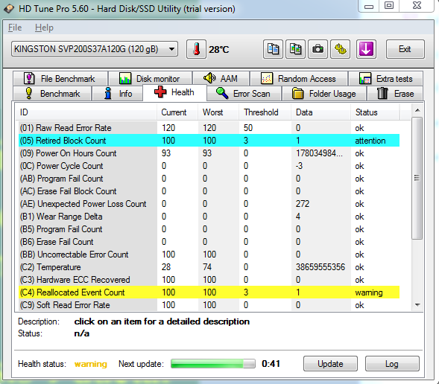Select the (C2) Temperature row
The height and width of the screenshot is (384, 439).
point(209,267)
